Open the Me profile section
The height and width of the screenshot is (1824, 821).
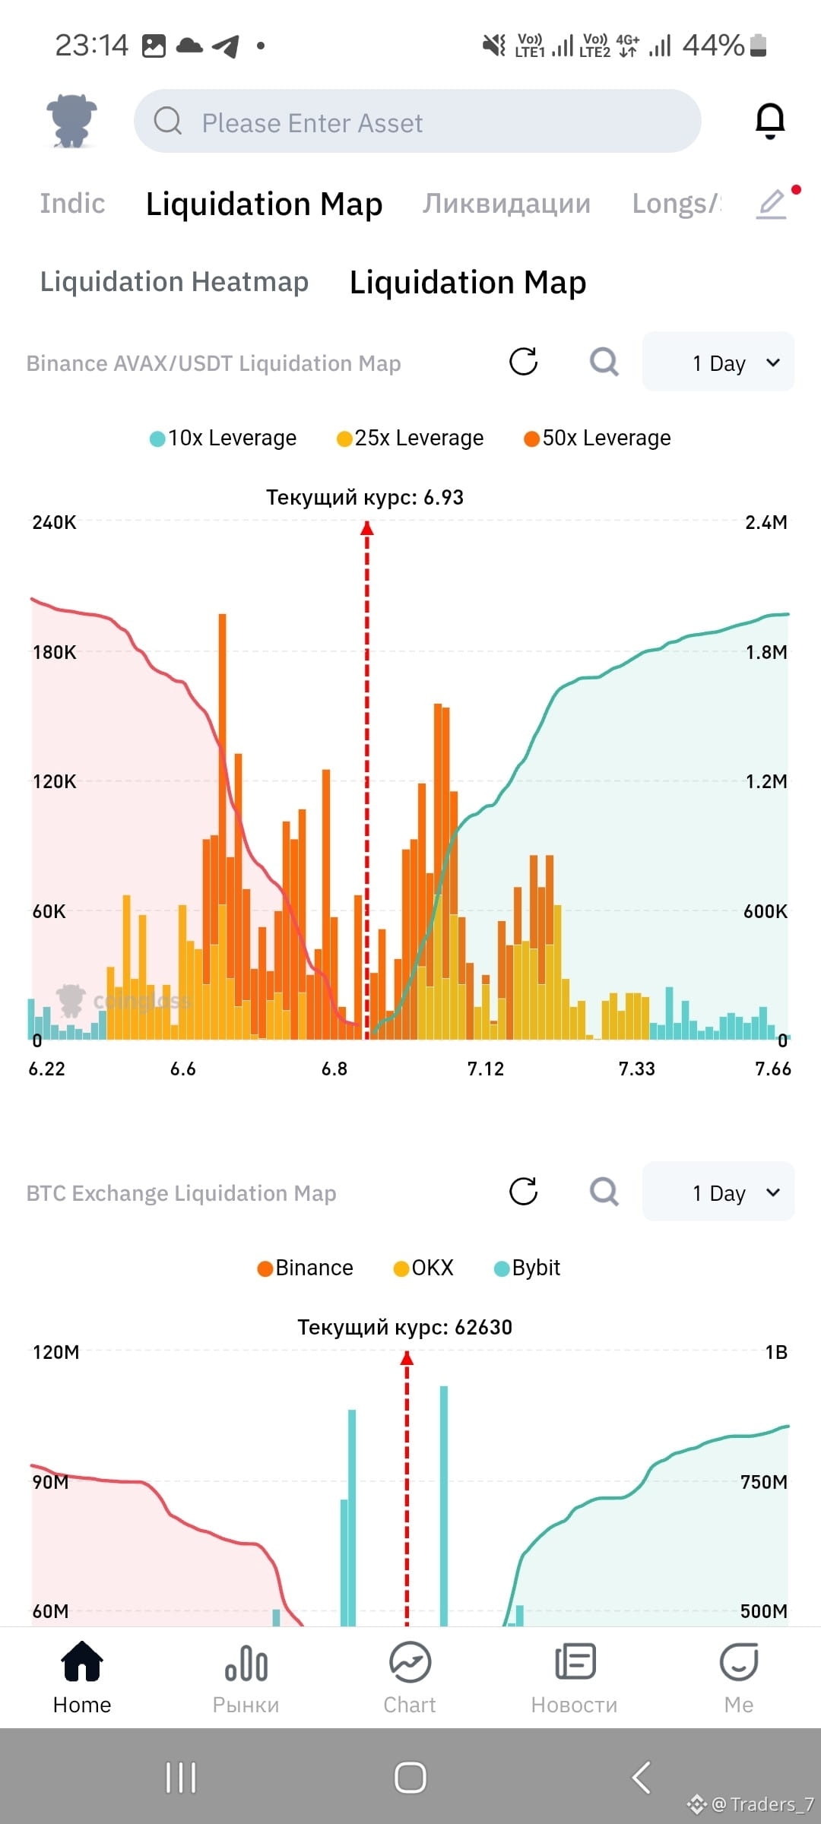pyautogui.click(x=738, y=1677)
